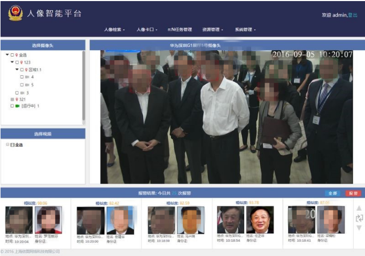This screenshot has height=256, width=365.
Task: Click the 登出 logout link
Action: [353, 15]
